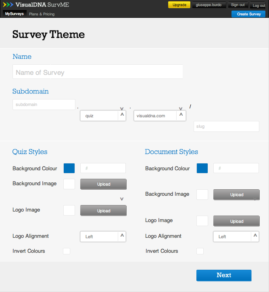Open the quiz subdomain dropdown
This screenshot has height=292, width=269.
(x=103, y=116)
